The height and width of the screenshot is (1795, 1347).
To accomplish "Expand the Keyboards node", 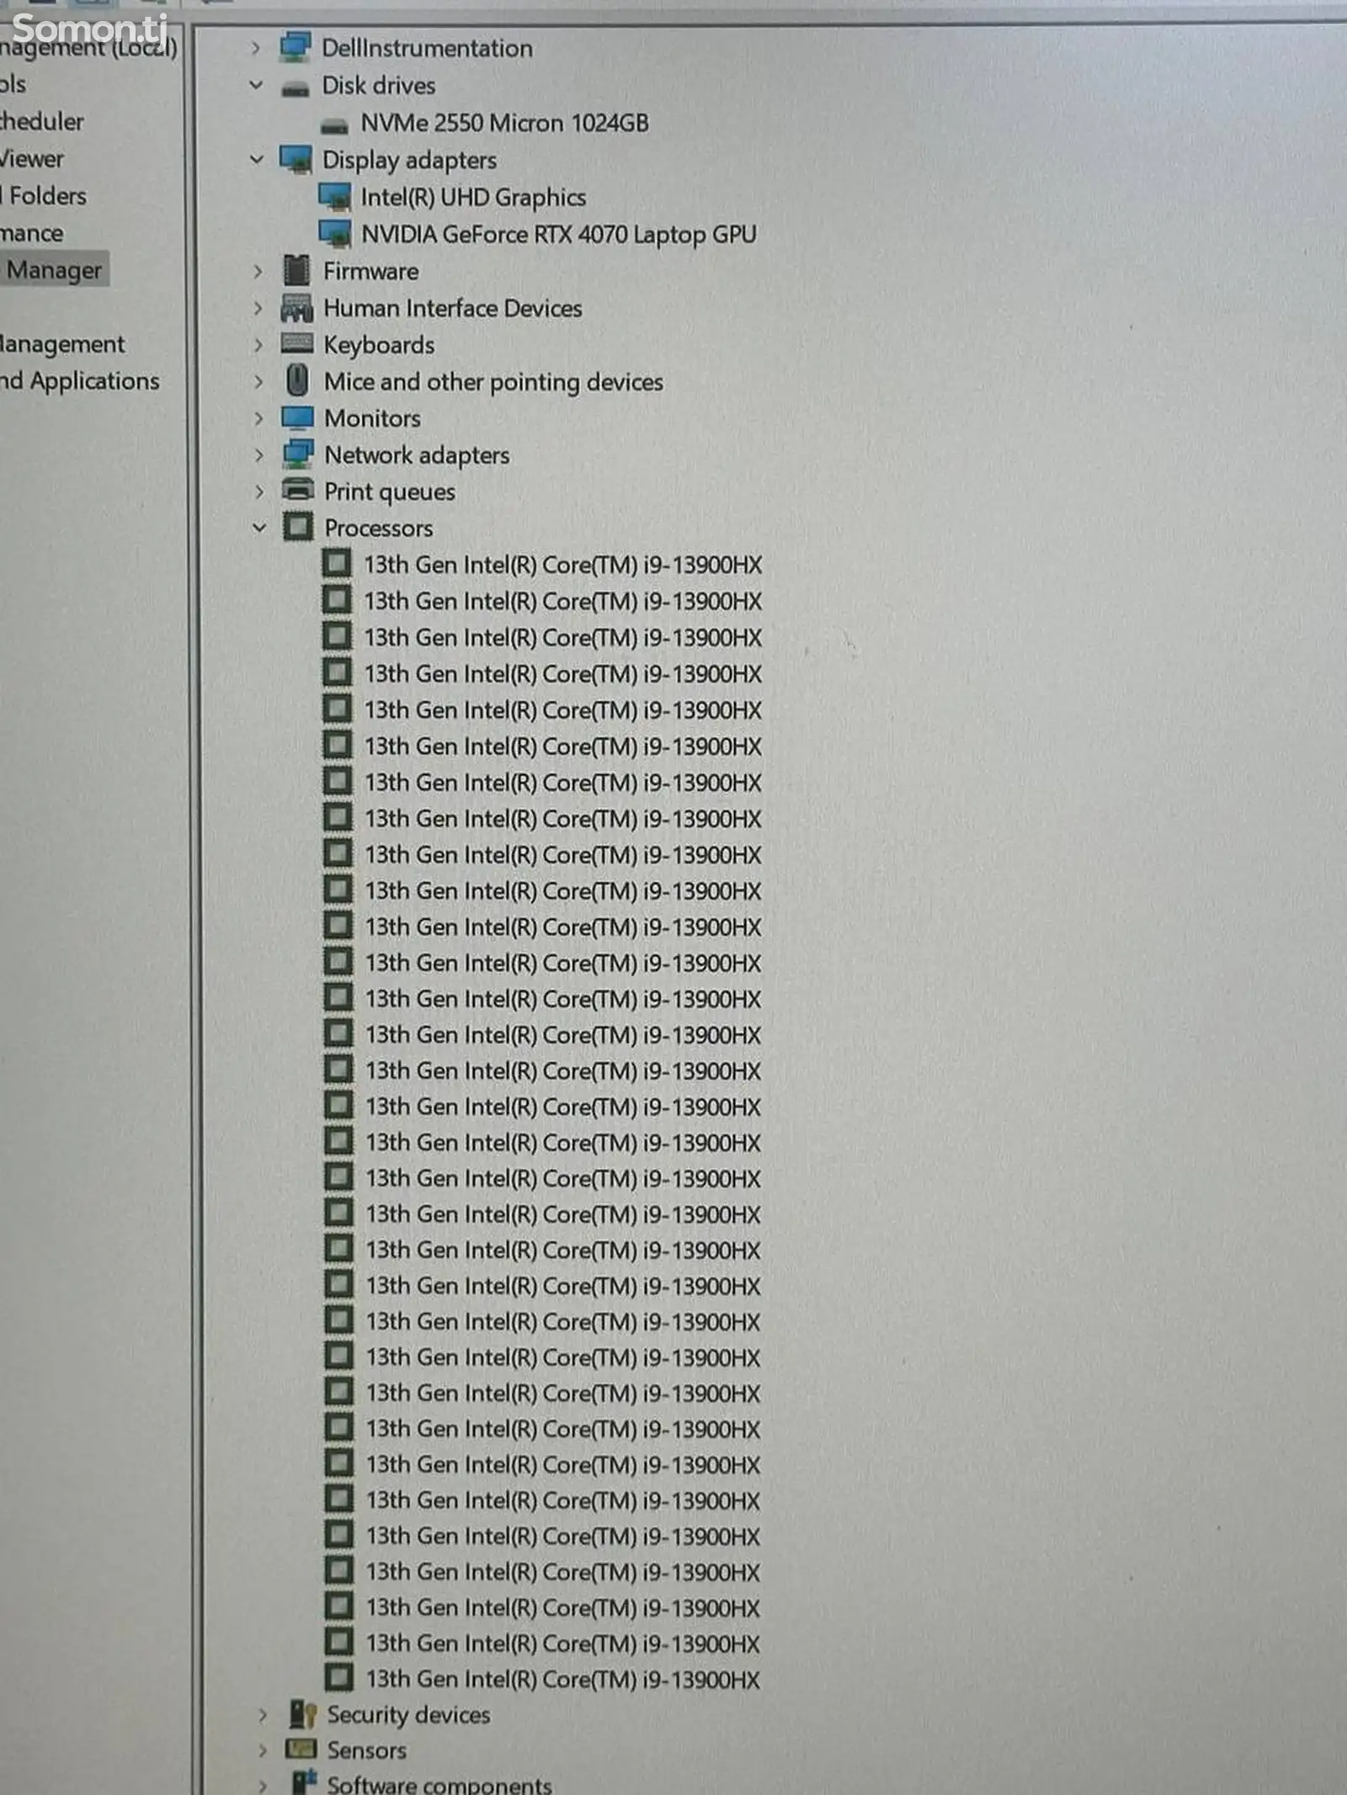I will click(258, 345).
